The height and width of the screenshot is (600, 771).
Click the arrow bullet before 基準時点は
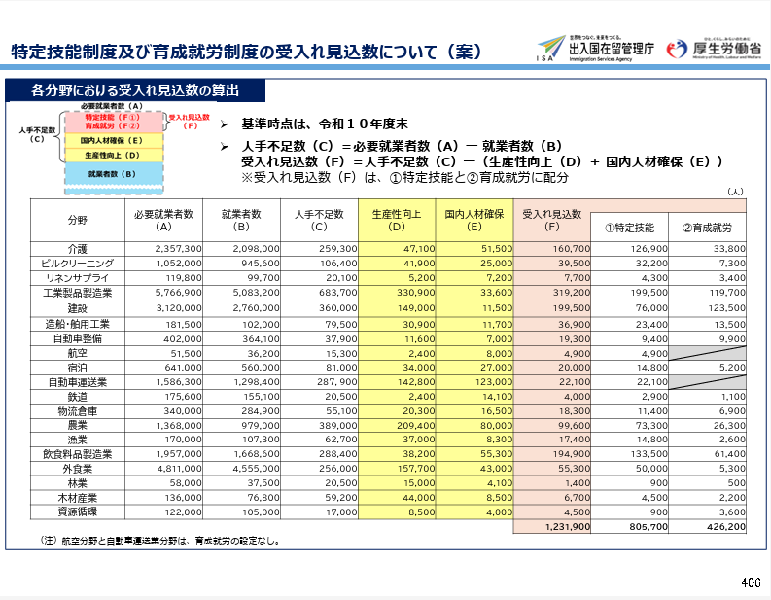point(224,124)
